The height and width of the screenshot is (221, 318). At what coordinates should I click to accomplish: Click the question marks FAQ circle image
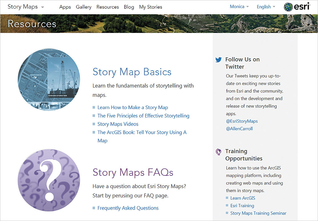[x=49, y=180]
